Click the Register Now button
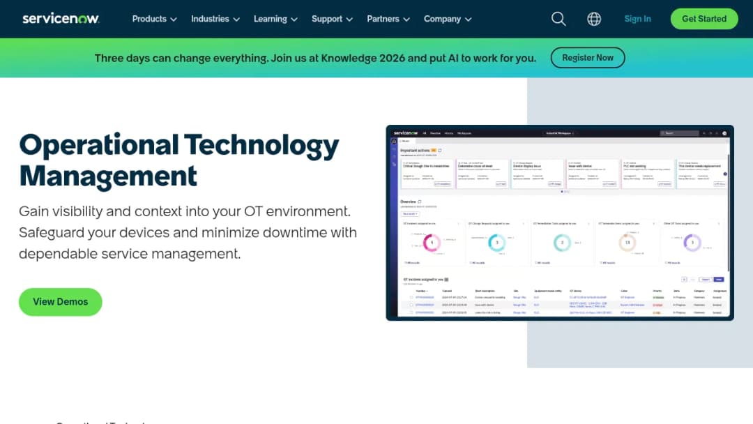Viewport: 753px width, 424px height. coord(588,58)
